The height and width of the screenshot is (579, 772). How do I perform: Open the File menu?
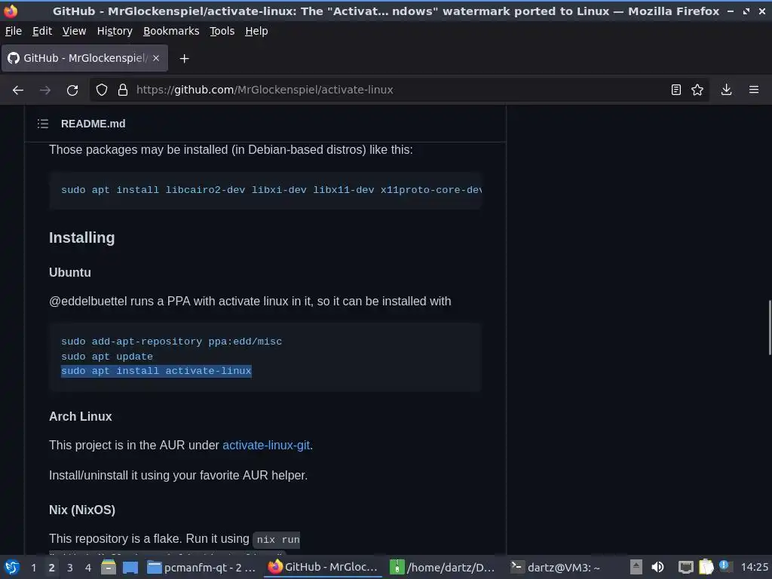(14, 31)
